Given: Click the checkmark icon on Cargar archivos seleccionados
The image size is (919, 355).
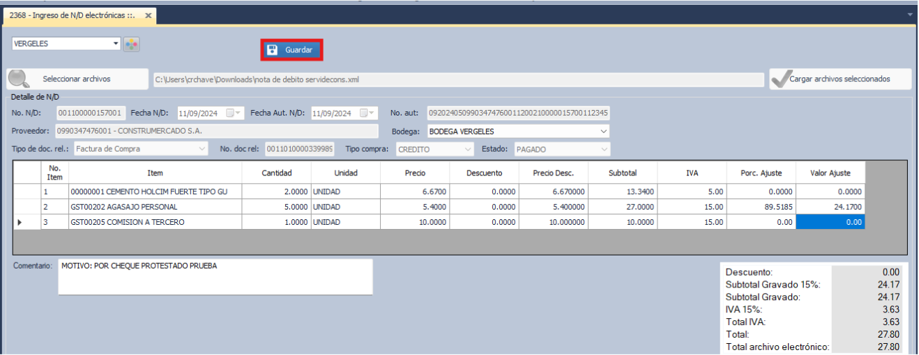Looking at the screenshot, I should (x=780, y=79).
